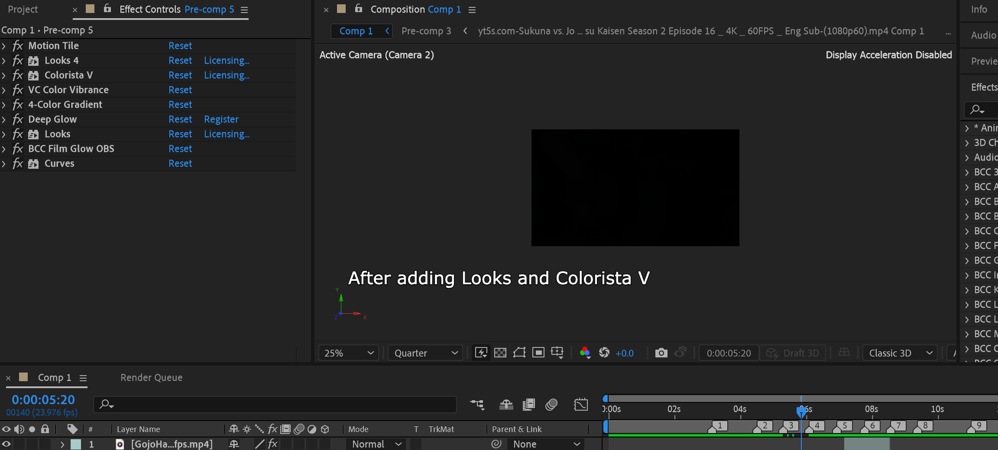Hide the GojoHa...fps.mp4 layer visibility eye
The height and width of the screenshot is (450, 998).
(6, 444)
